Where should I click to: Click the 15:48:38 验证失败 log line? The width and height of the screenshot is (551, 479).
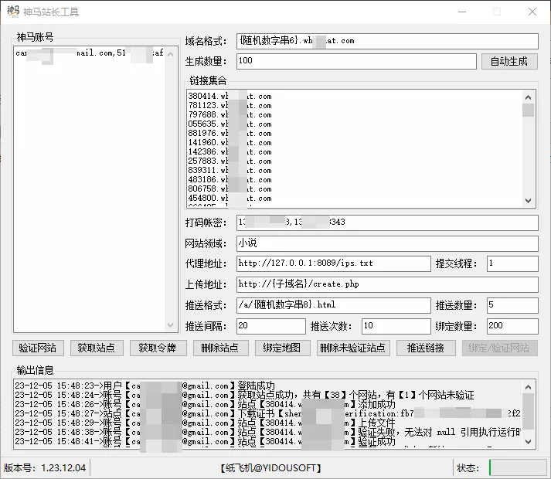tap(267, 432)
